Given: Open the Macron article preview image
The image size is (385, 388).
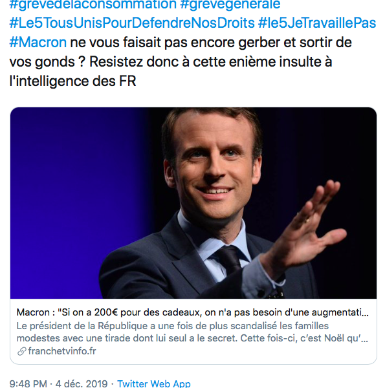Looking at the screenshot, I should 193,203.
